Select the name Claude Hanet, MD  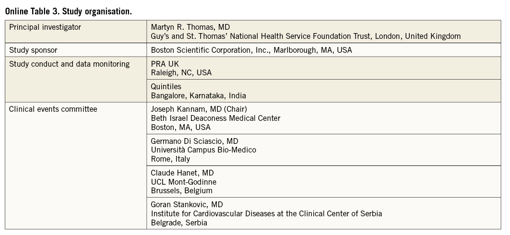pyautogui.click(x=182, y=173)
